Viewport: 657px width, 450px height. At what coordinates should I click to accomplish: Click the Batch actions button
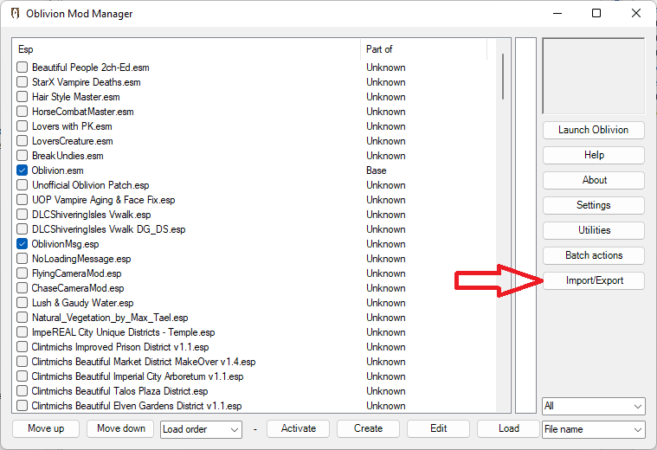593,255
